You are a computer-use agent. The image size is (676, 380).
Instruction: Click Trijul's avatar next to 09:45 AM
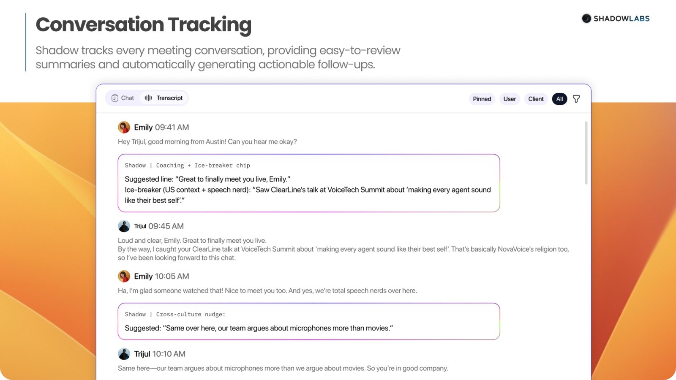point(124,226)
